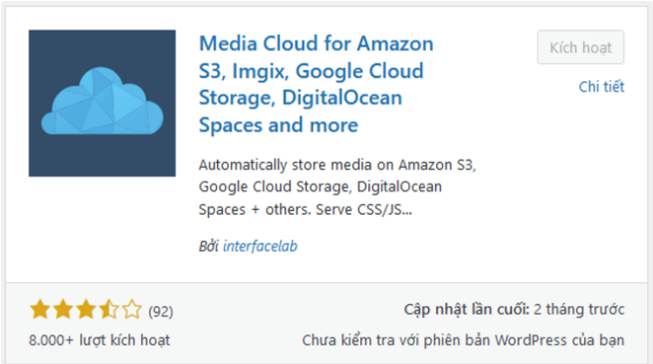Open the Chi tiết details link
The image size is (653, 364).
[x=601, y=87]
